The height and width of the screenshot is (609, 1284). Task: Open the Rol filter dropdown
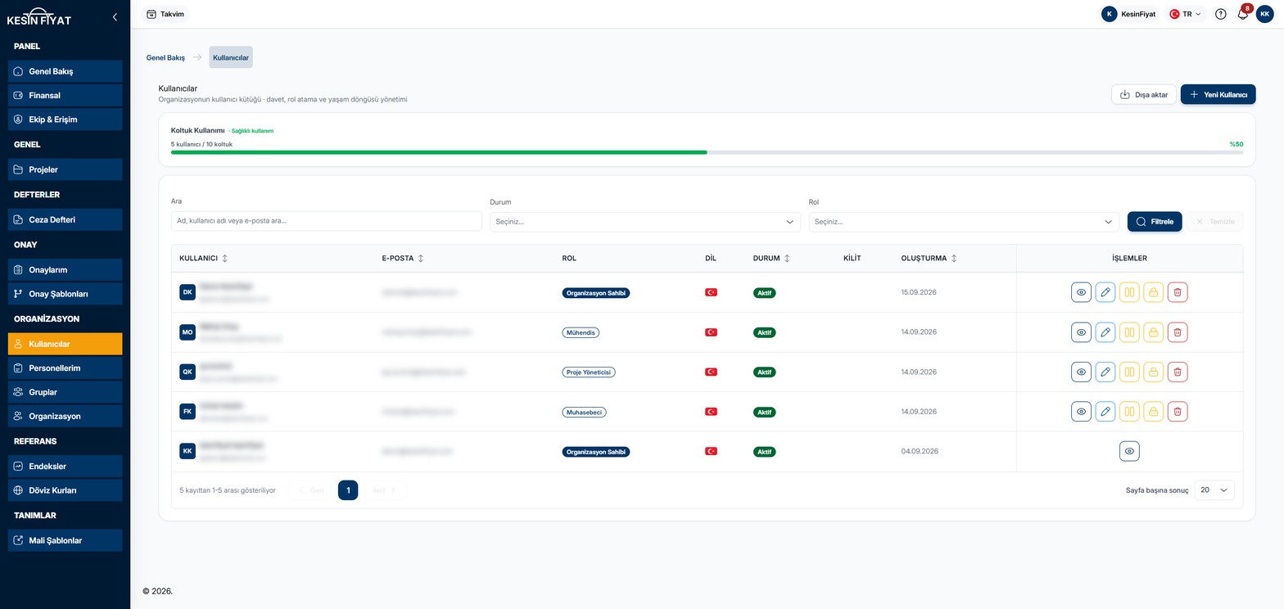[x=964, y=222]
